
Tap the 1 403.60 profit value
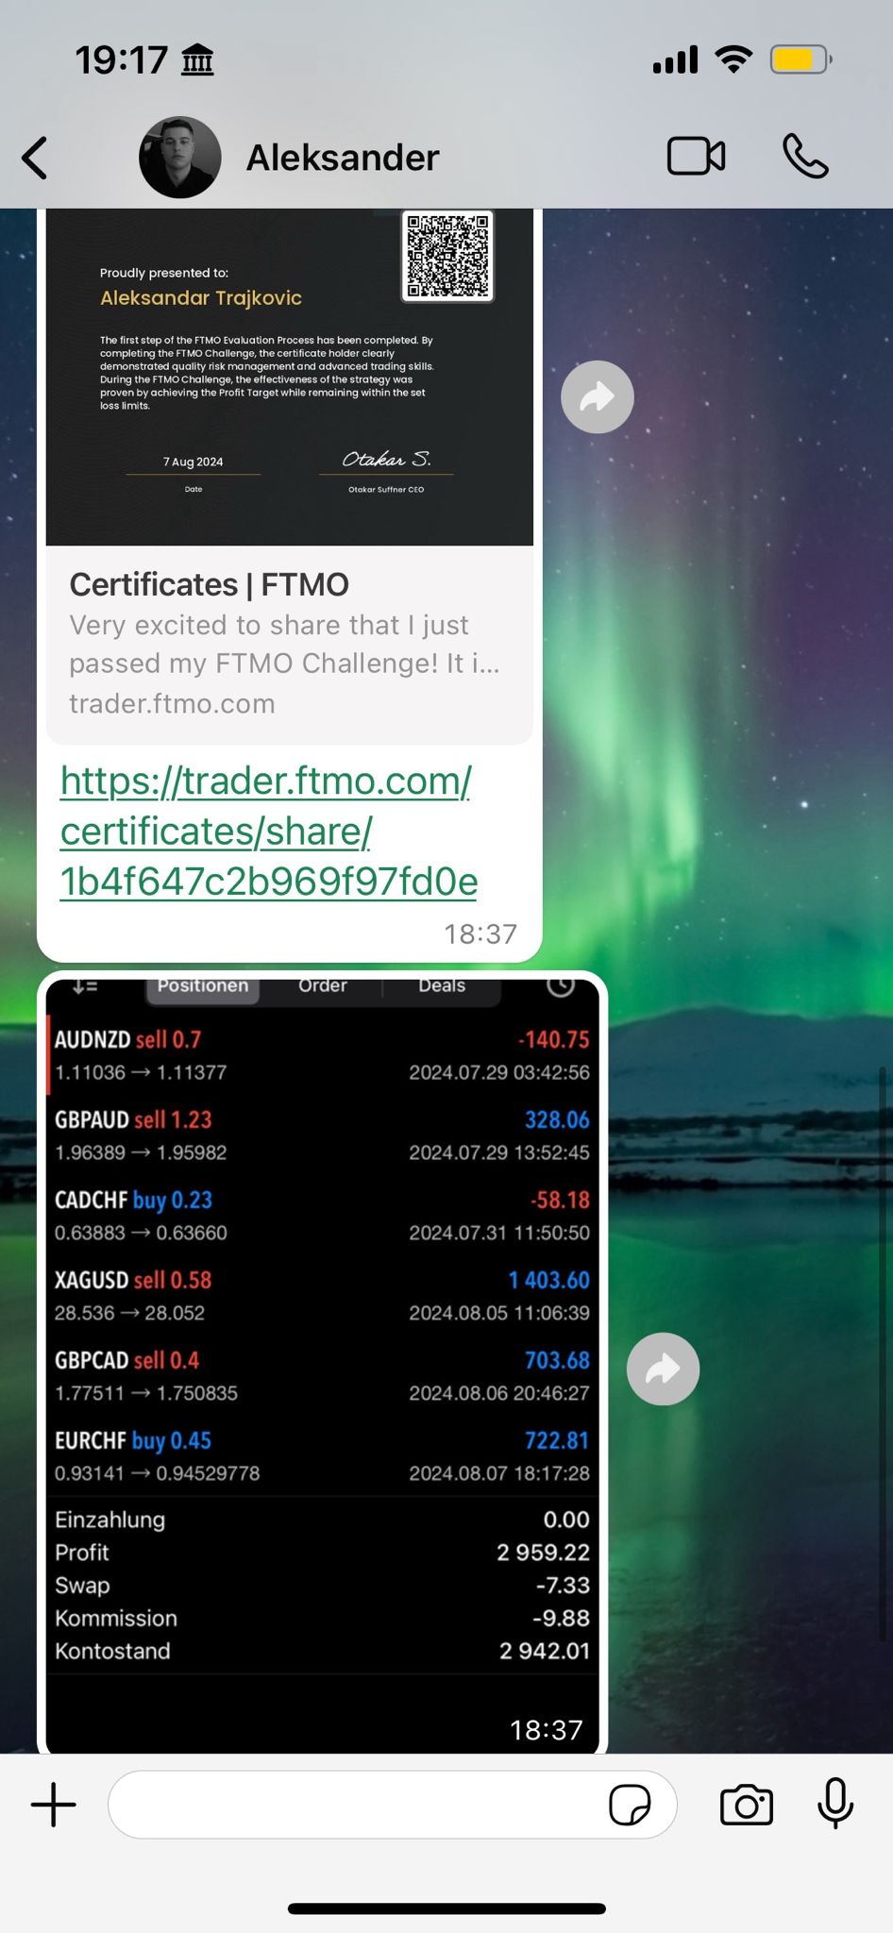click(x=548, y=1281)
